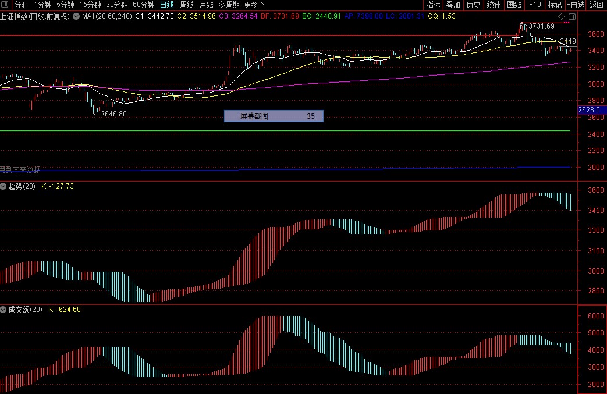The height and width of the screenshot is (394, 607).
Task: Click the 屏幕截图 screenshot popup
Action: click(x=274, y=116)
